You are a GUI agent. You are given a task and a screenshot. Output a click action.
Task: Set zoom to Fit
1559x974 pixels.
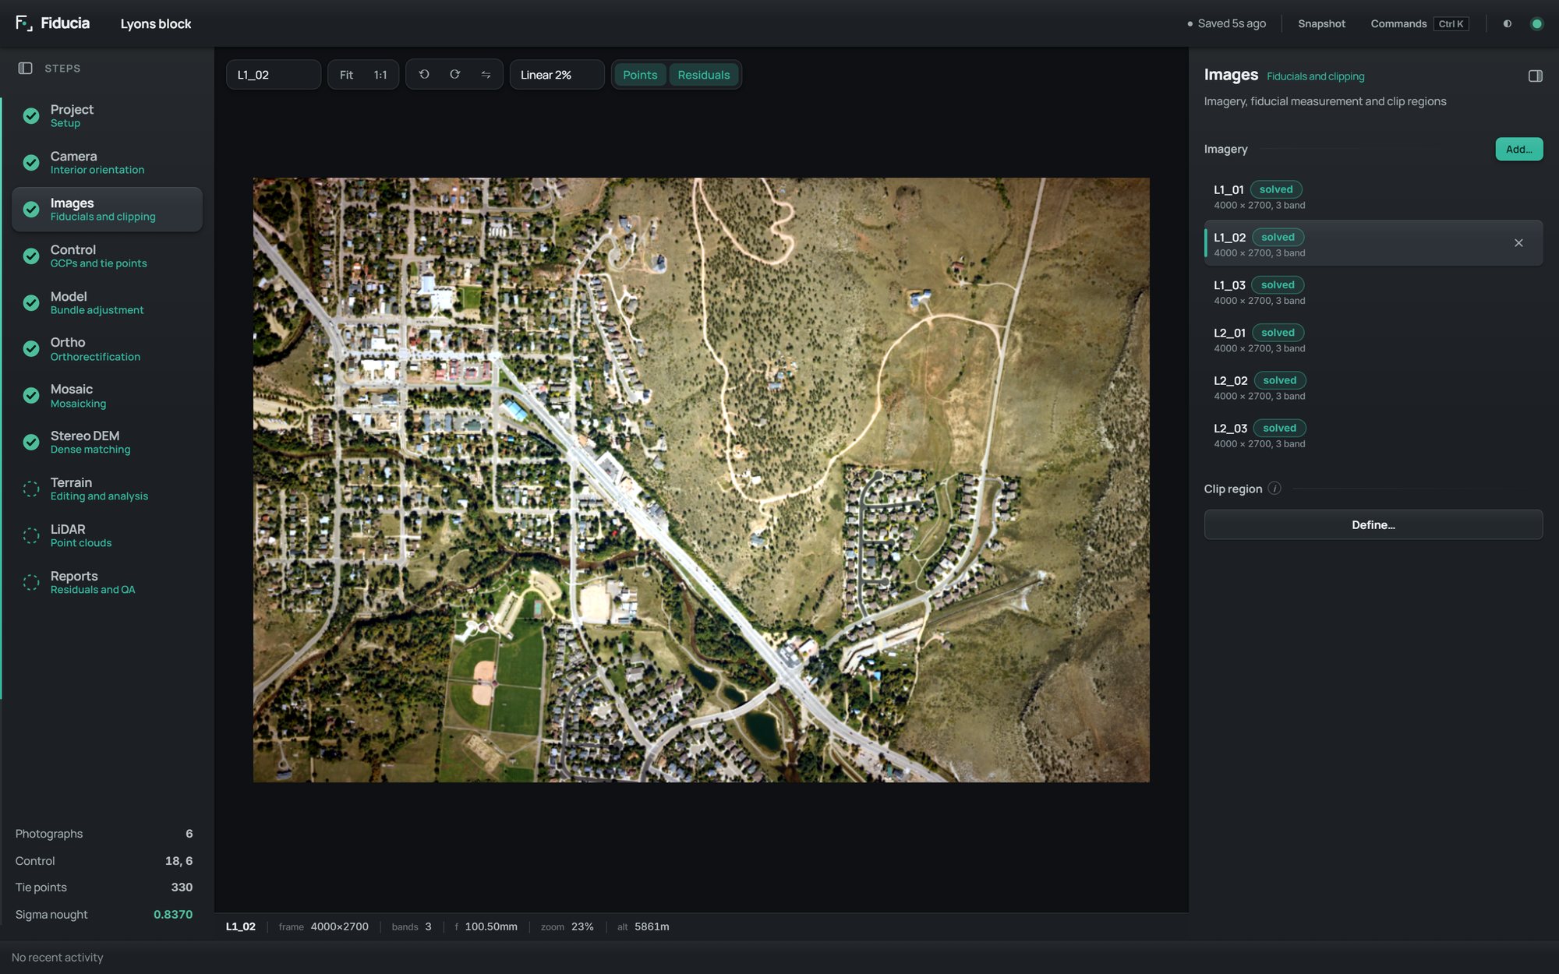(x=346, y=75)
